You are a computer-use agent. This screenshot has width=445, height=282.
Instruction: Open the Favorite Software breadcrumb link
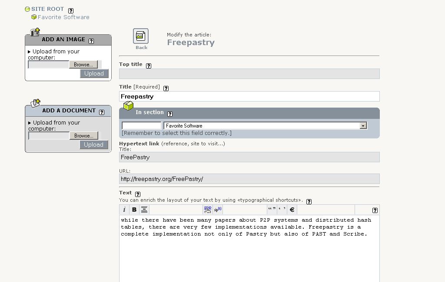(63, 17)
